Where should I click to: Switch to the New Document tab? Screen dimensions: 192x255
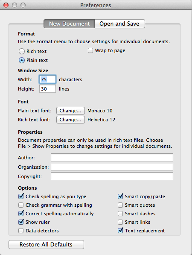69,24
